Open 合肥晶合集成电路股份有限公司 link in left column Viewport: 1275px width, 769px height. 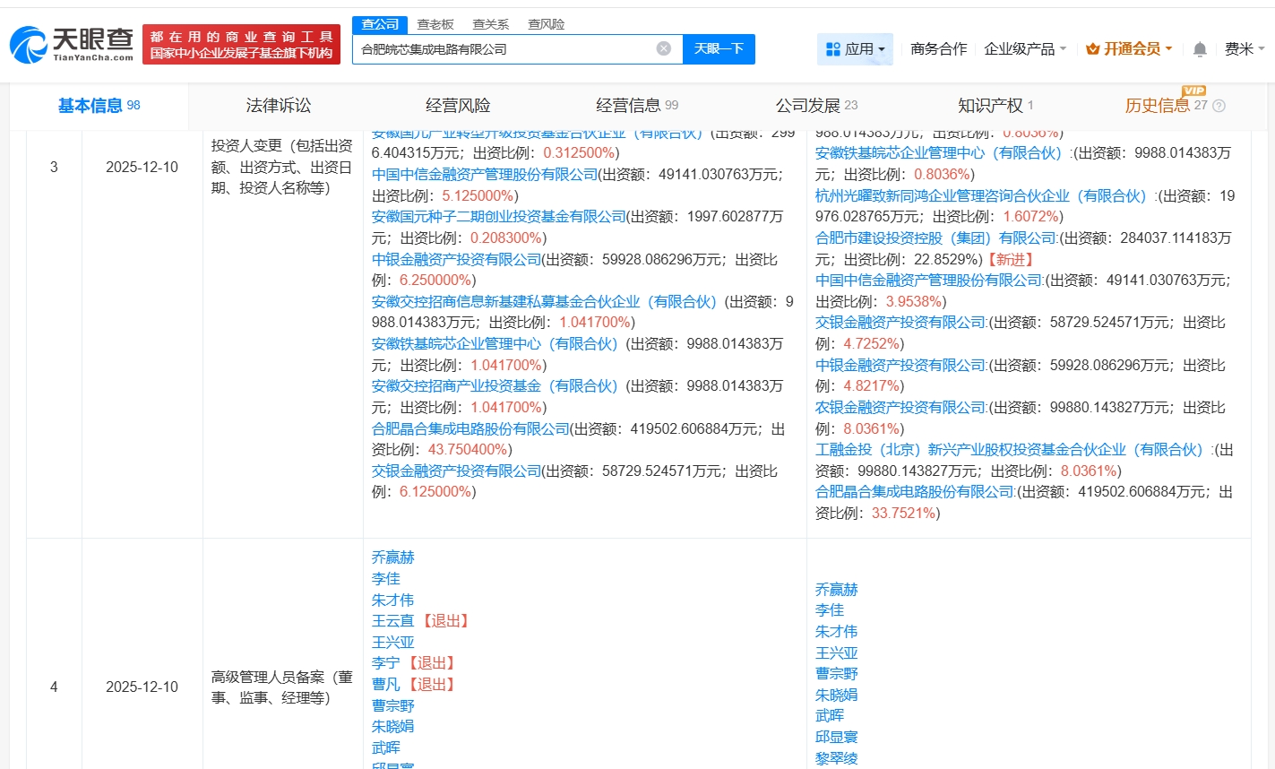470,428
